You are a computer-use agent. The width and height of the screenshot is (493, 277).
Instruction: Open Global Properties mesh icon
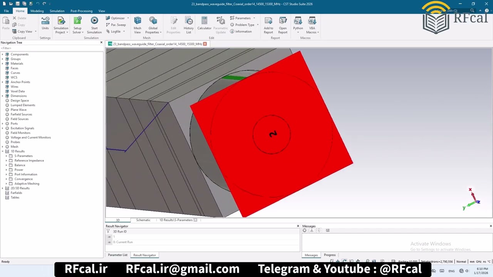click(x=153, y=25)
